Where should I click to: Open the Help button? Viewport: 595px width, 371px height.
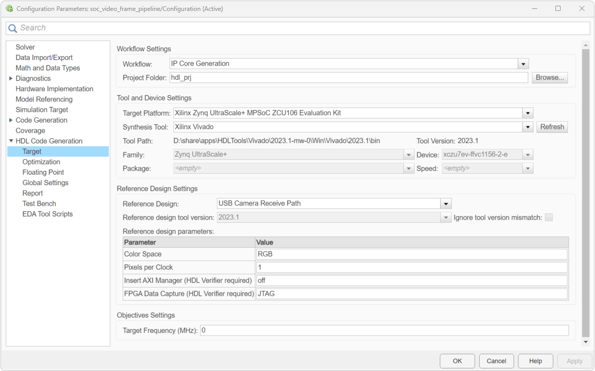click(535, 361)
